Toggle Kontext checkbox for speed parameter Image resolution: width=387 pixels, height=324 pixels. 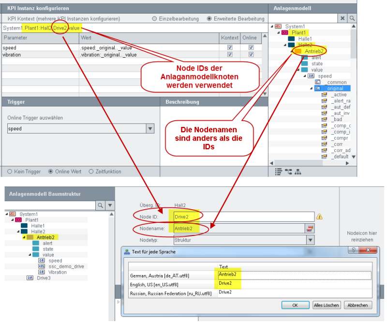[x=230, y=47]
